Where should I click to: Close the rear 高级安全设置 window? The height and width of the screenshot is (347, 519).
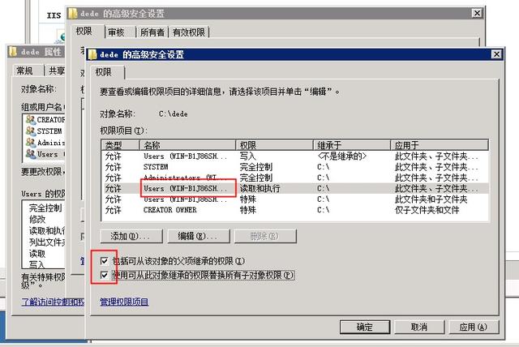477,13
